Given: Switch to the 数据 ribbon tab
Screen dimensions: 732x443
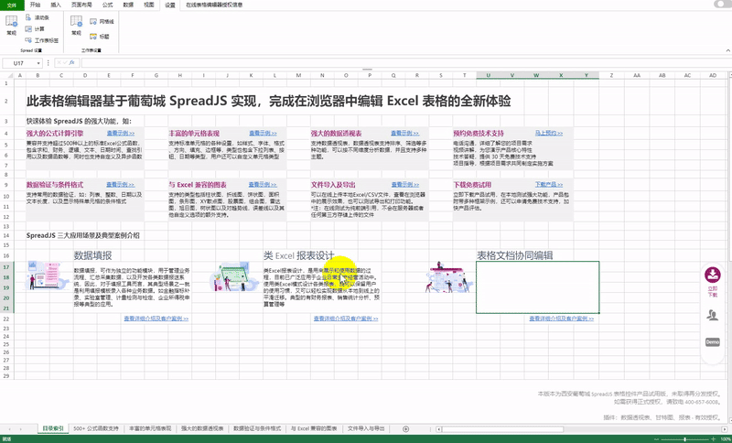Looking at the screenshot, I should tap(128, 5).
